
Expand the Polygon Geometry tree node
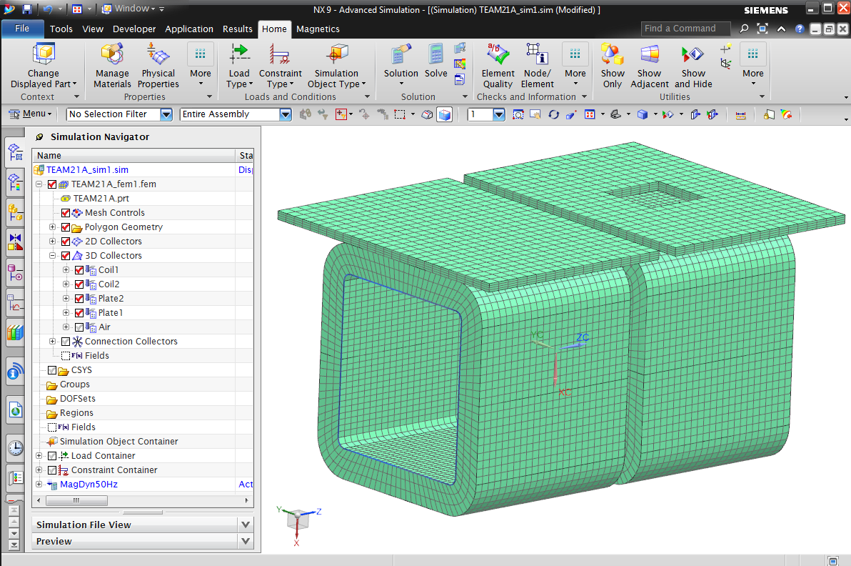[x=53, y=227]
